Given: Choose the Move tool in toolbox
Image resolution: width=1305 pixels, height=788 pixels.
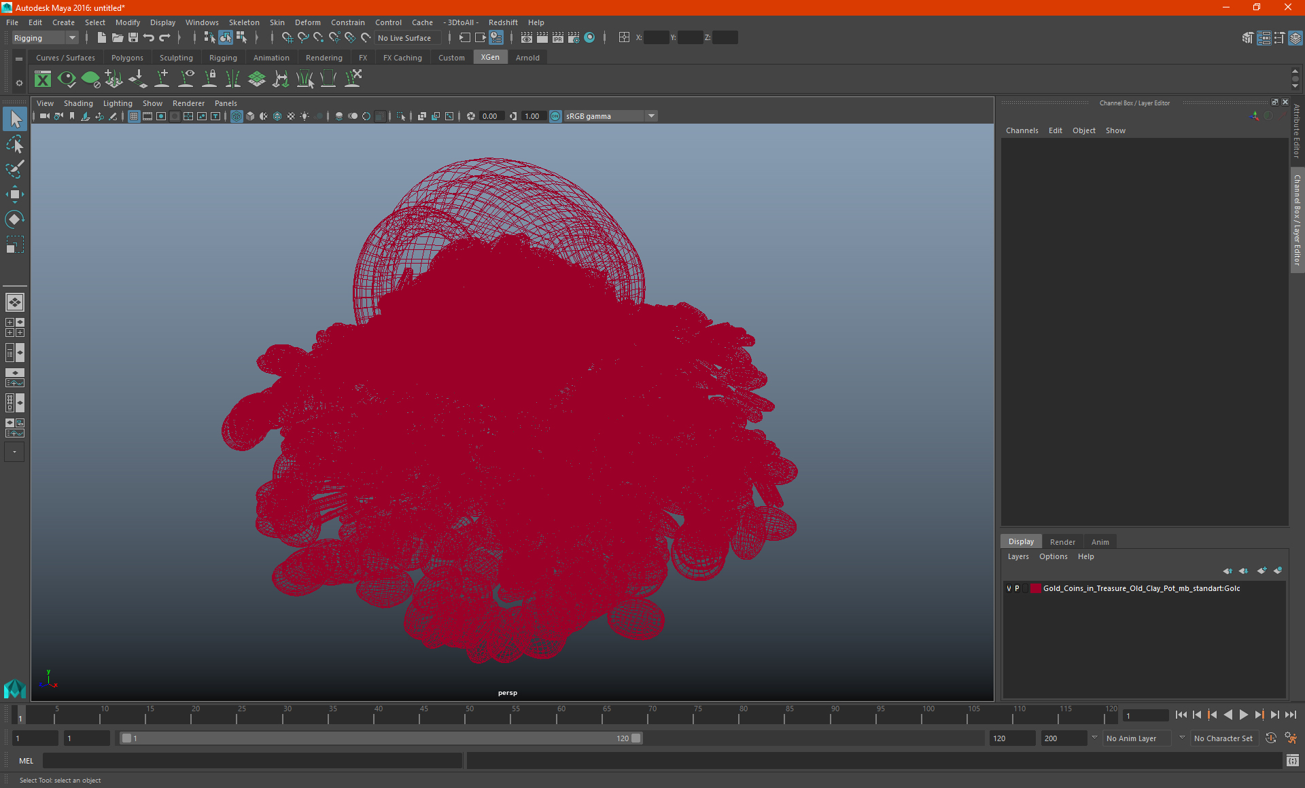Looking at the screenshot, I should [14, 194].
